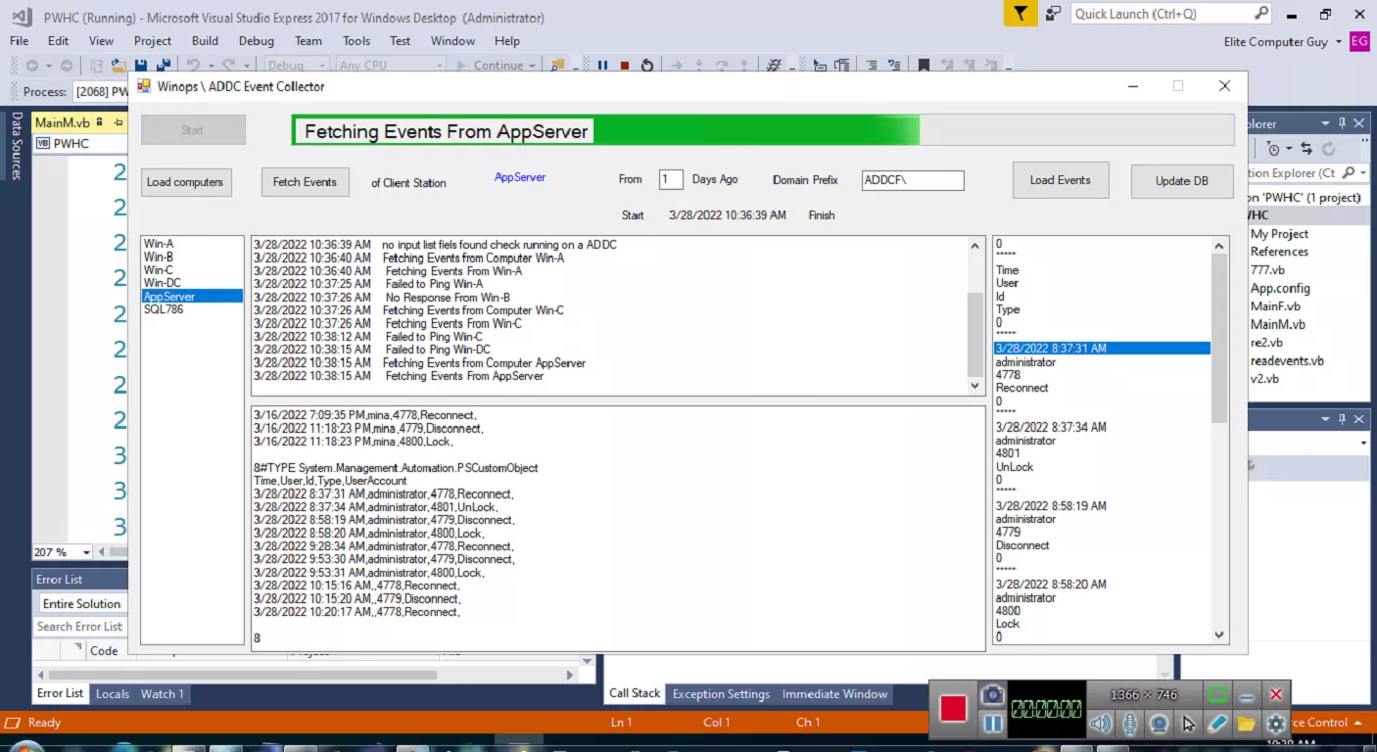Open recordings folder in the recorder widget

[1246, 724]
